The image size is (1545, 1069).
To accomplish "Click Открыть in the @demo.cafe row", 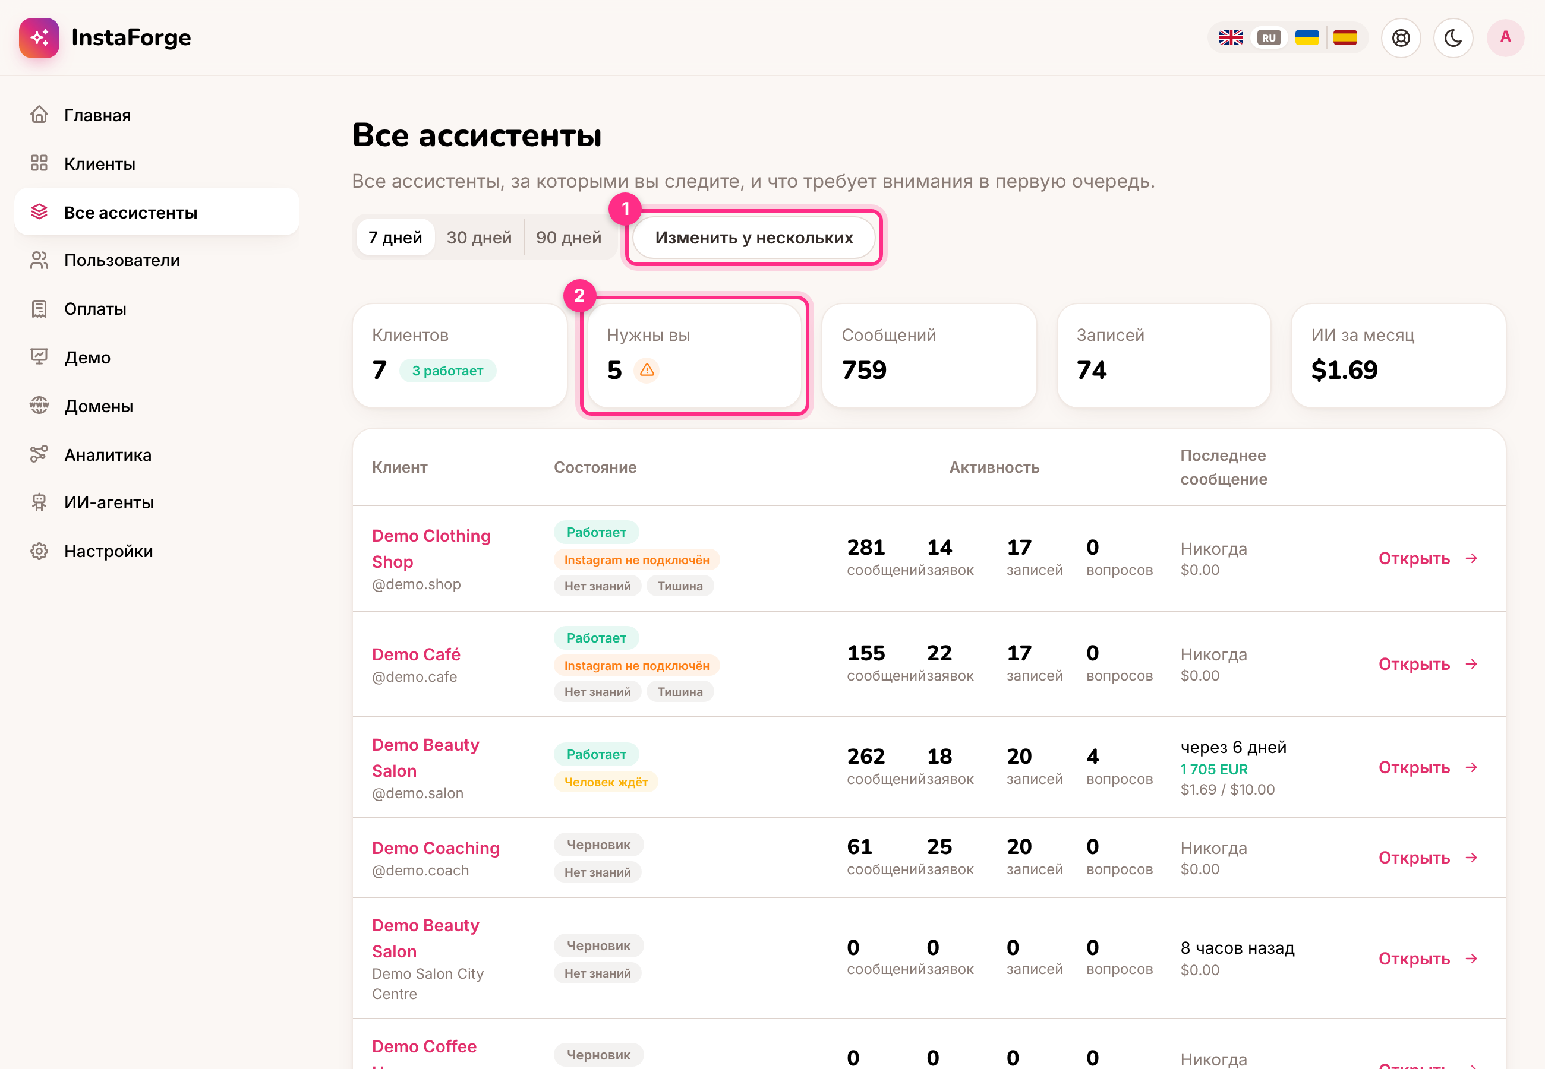I will 1428,665.
